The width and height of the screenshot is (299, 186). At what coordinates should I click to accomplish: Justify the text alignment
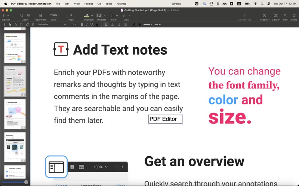pyautogui.click(x=126, y=25)
